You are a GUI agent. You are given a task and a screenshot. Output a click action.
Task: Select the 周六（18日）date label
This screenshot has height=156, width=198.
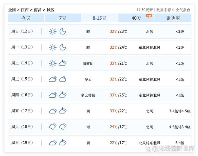(x=22, y=127)
